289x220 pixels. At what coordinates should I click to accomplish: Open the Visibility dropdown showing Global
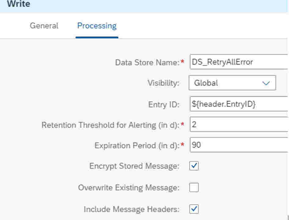tap(232, 83)
